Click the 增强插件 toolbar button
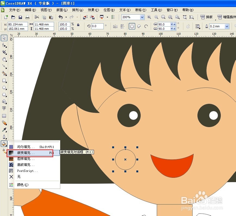This screenshot has width=236, height=216. coord(226,17)
